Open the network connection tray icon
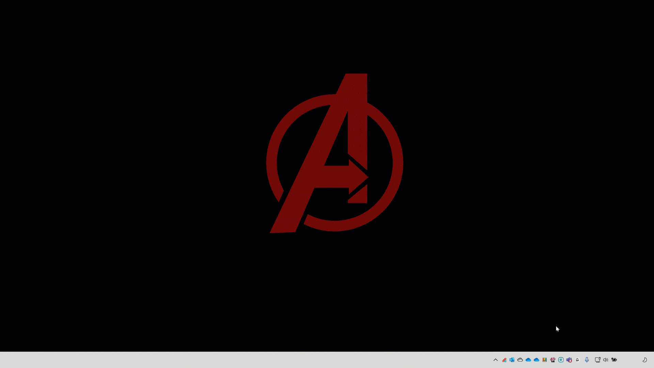 pyautogui.click(x=597, y=360)
